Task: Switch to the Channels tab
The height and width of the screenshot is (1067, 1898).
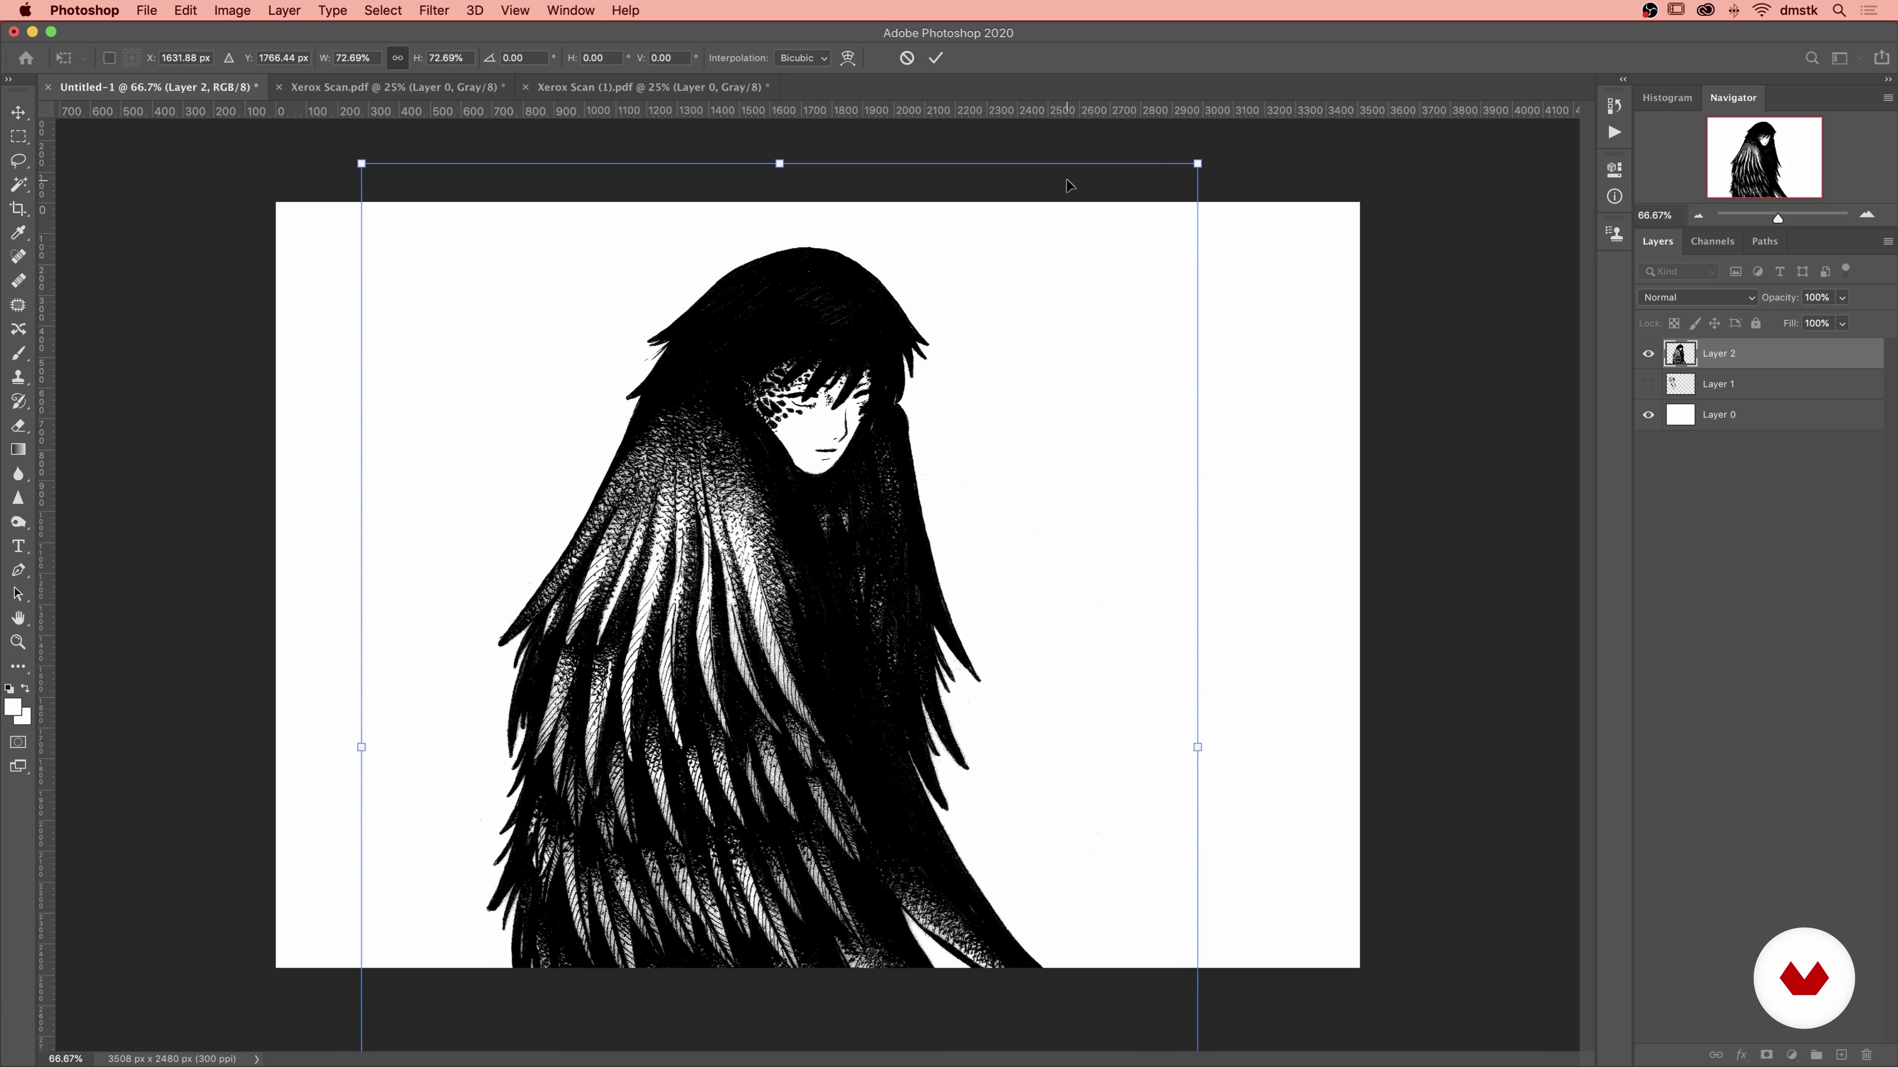Action: (1712, 242)
